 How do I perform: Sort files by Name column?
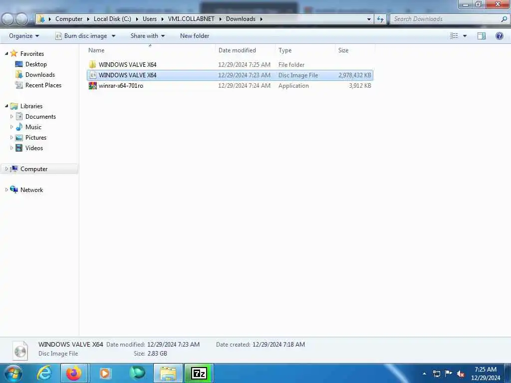point(96,50)
